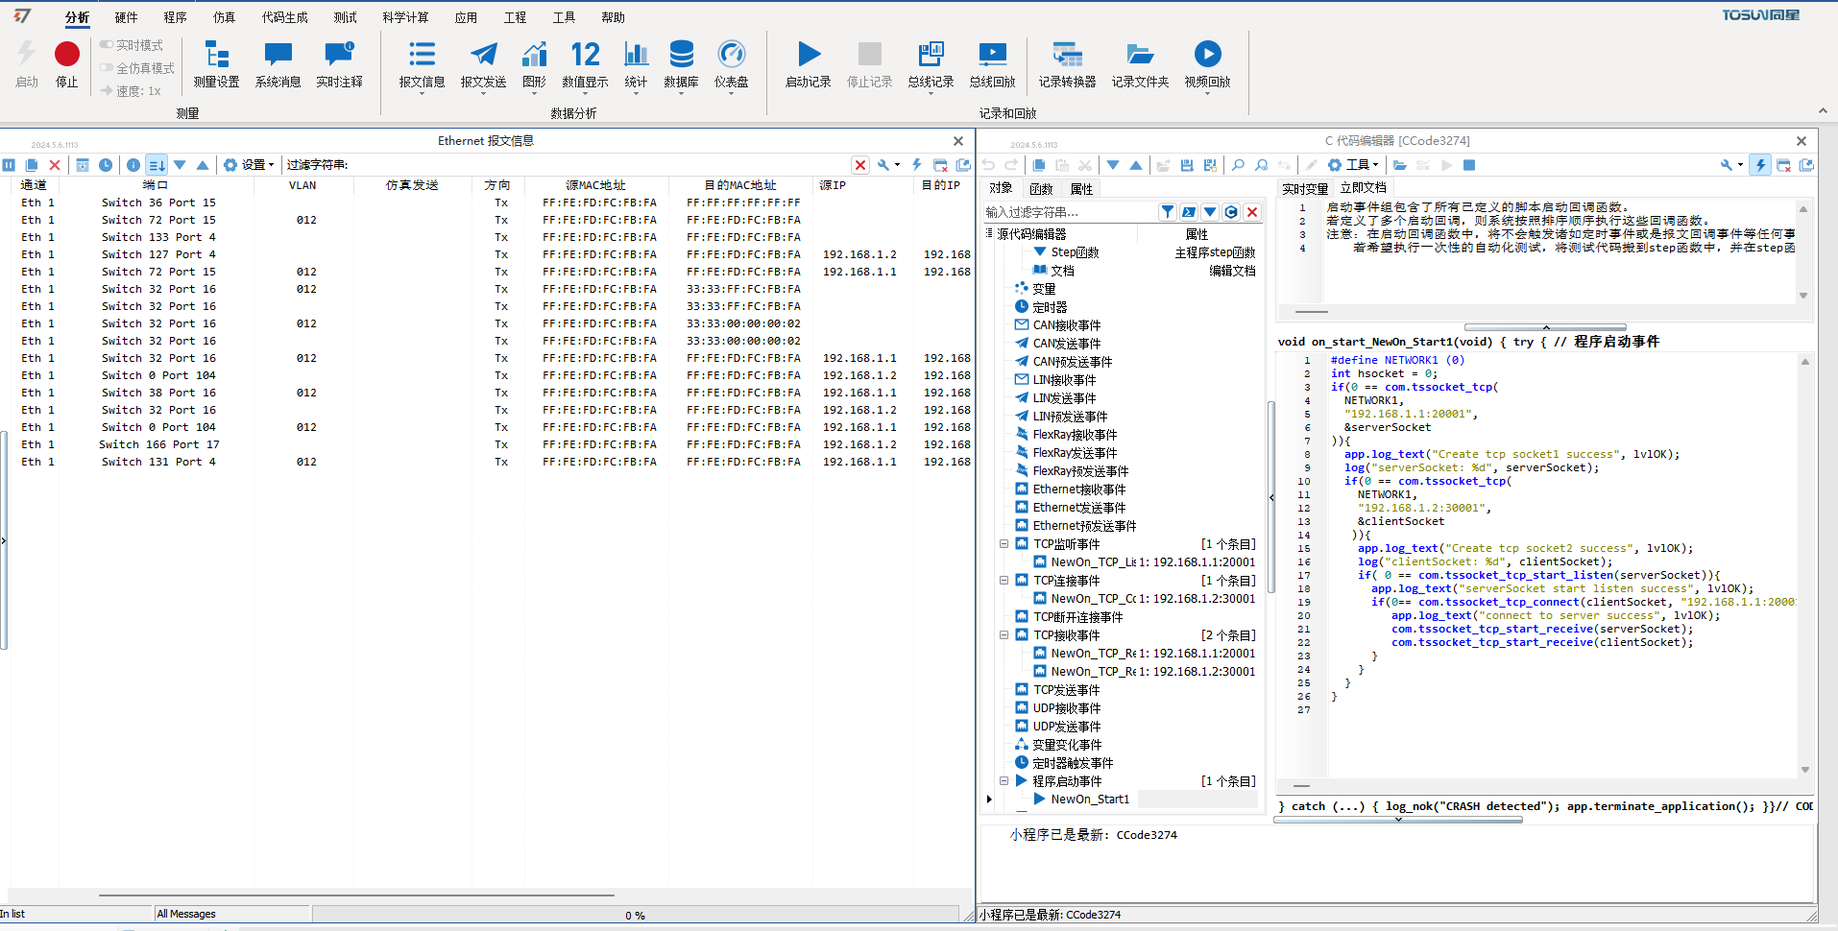Collapse ribbon with top-right arrow
The width and height of the screenshot is (1838, 931).
(x=1823, y=111)
